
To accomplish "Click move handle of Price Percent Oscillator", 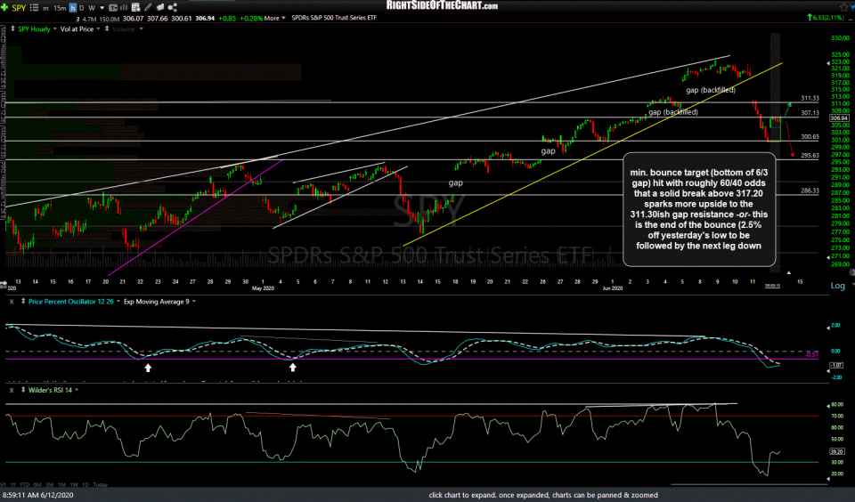I will pyautogui.click(x=23, y=301).
